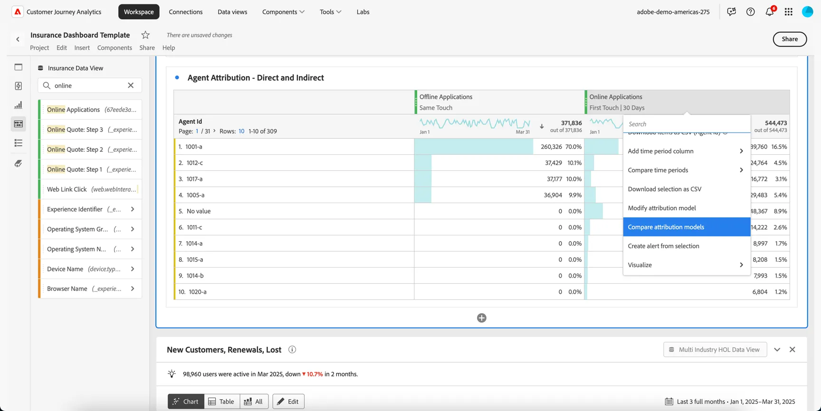Viewport: 821px width, 411px height.
Task: Star the Insurance Dashboard Template project
Action: click(145, 35)
